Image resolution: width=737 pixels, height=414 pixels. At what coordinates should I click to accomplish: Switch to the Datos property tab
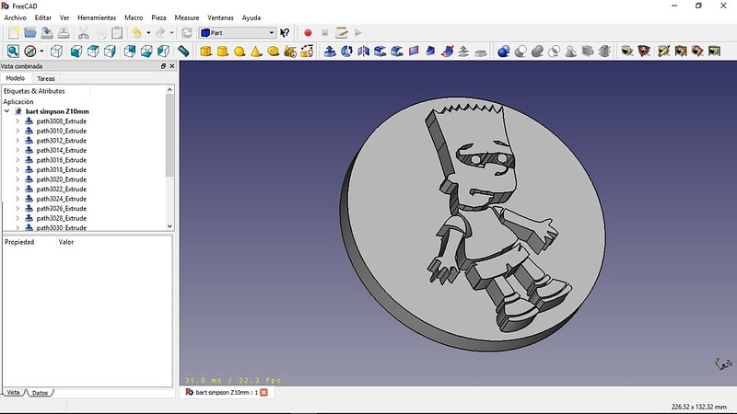click(x=40, y=393)
